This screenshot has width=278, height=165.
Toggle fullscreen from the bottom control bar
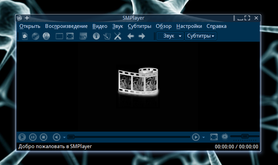214,137
